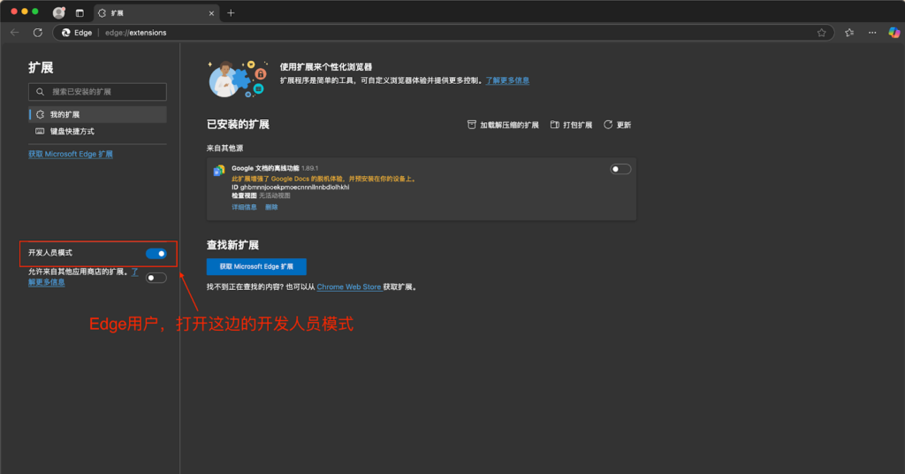This screenshot has width=905, height=474.
Task: Toggle allowing extensions from other stores
Action: click(x=156, y=278)
